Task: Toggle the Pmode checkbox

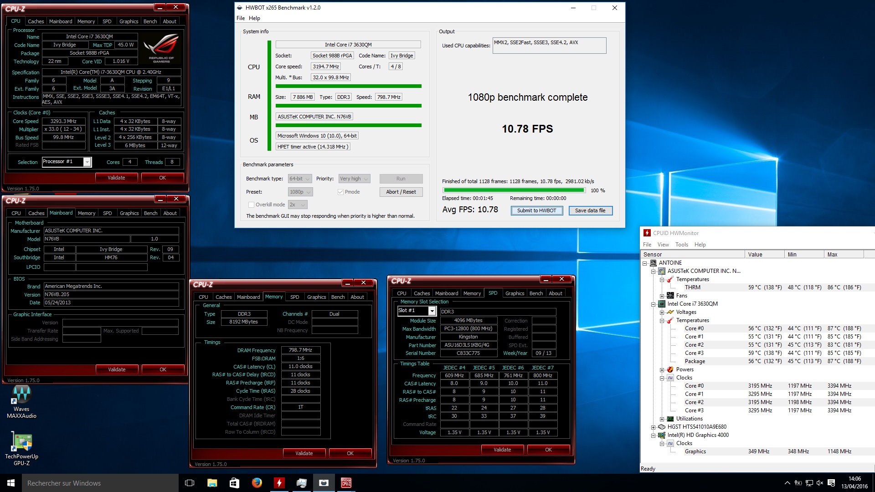Action: click(x=340, y=192)
